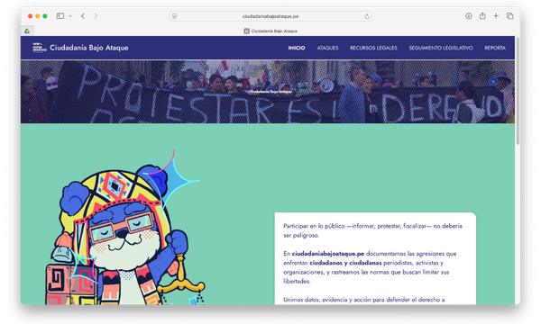This screenshot has height=324, width=541.
Task: Open the INICIO menu item
Action: (297, 48)
